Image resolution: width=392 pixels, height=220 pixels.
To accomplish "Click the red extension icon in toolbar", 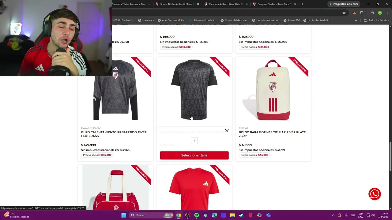I will tap(354, 13).
